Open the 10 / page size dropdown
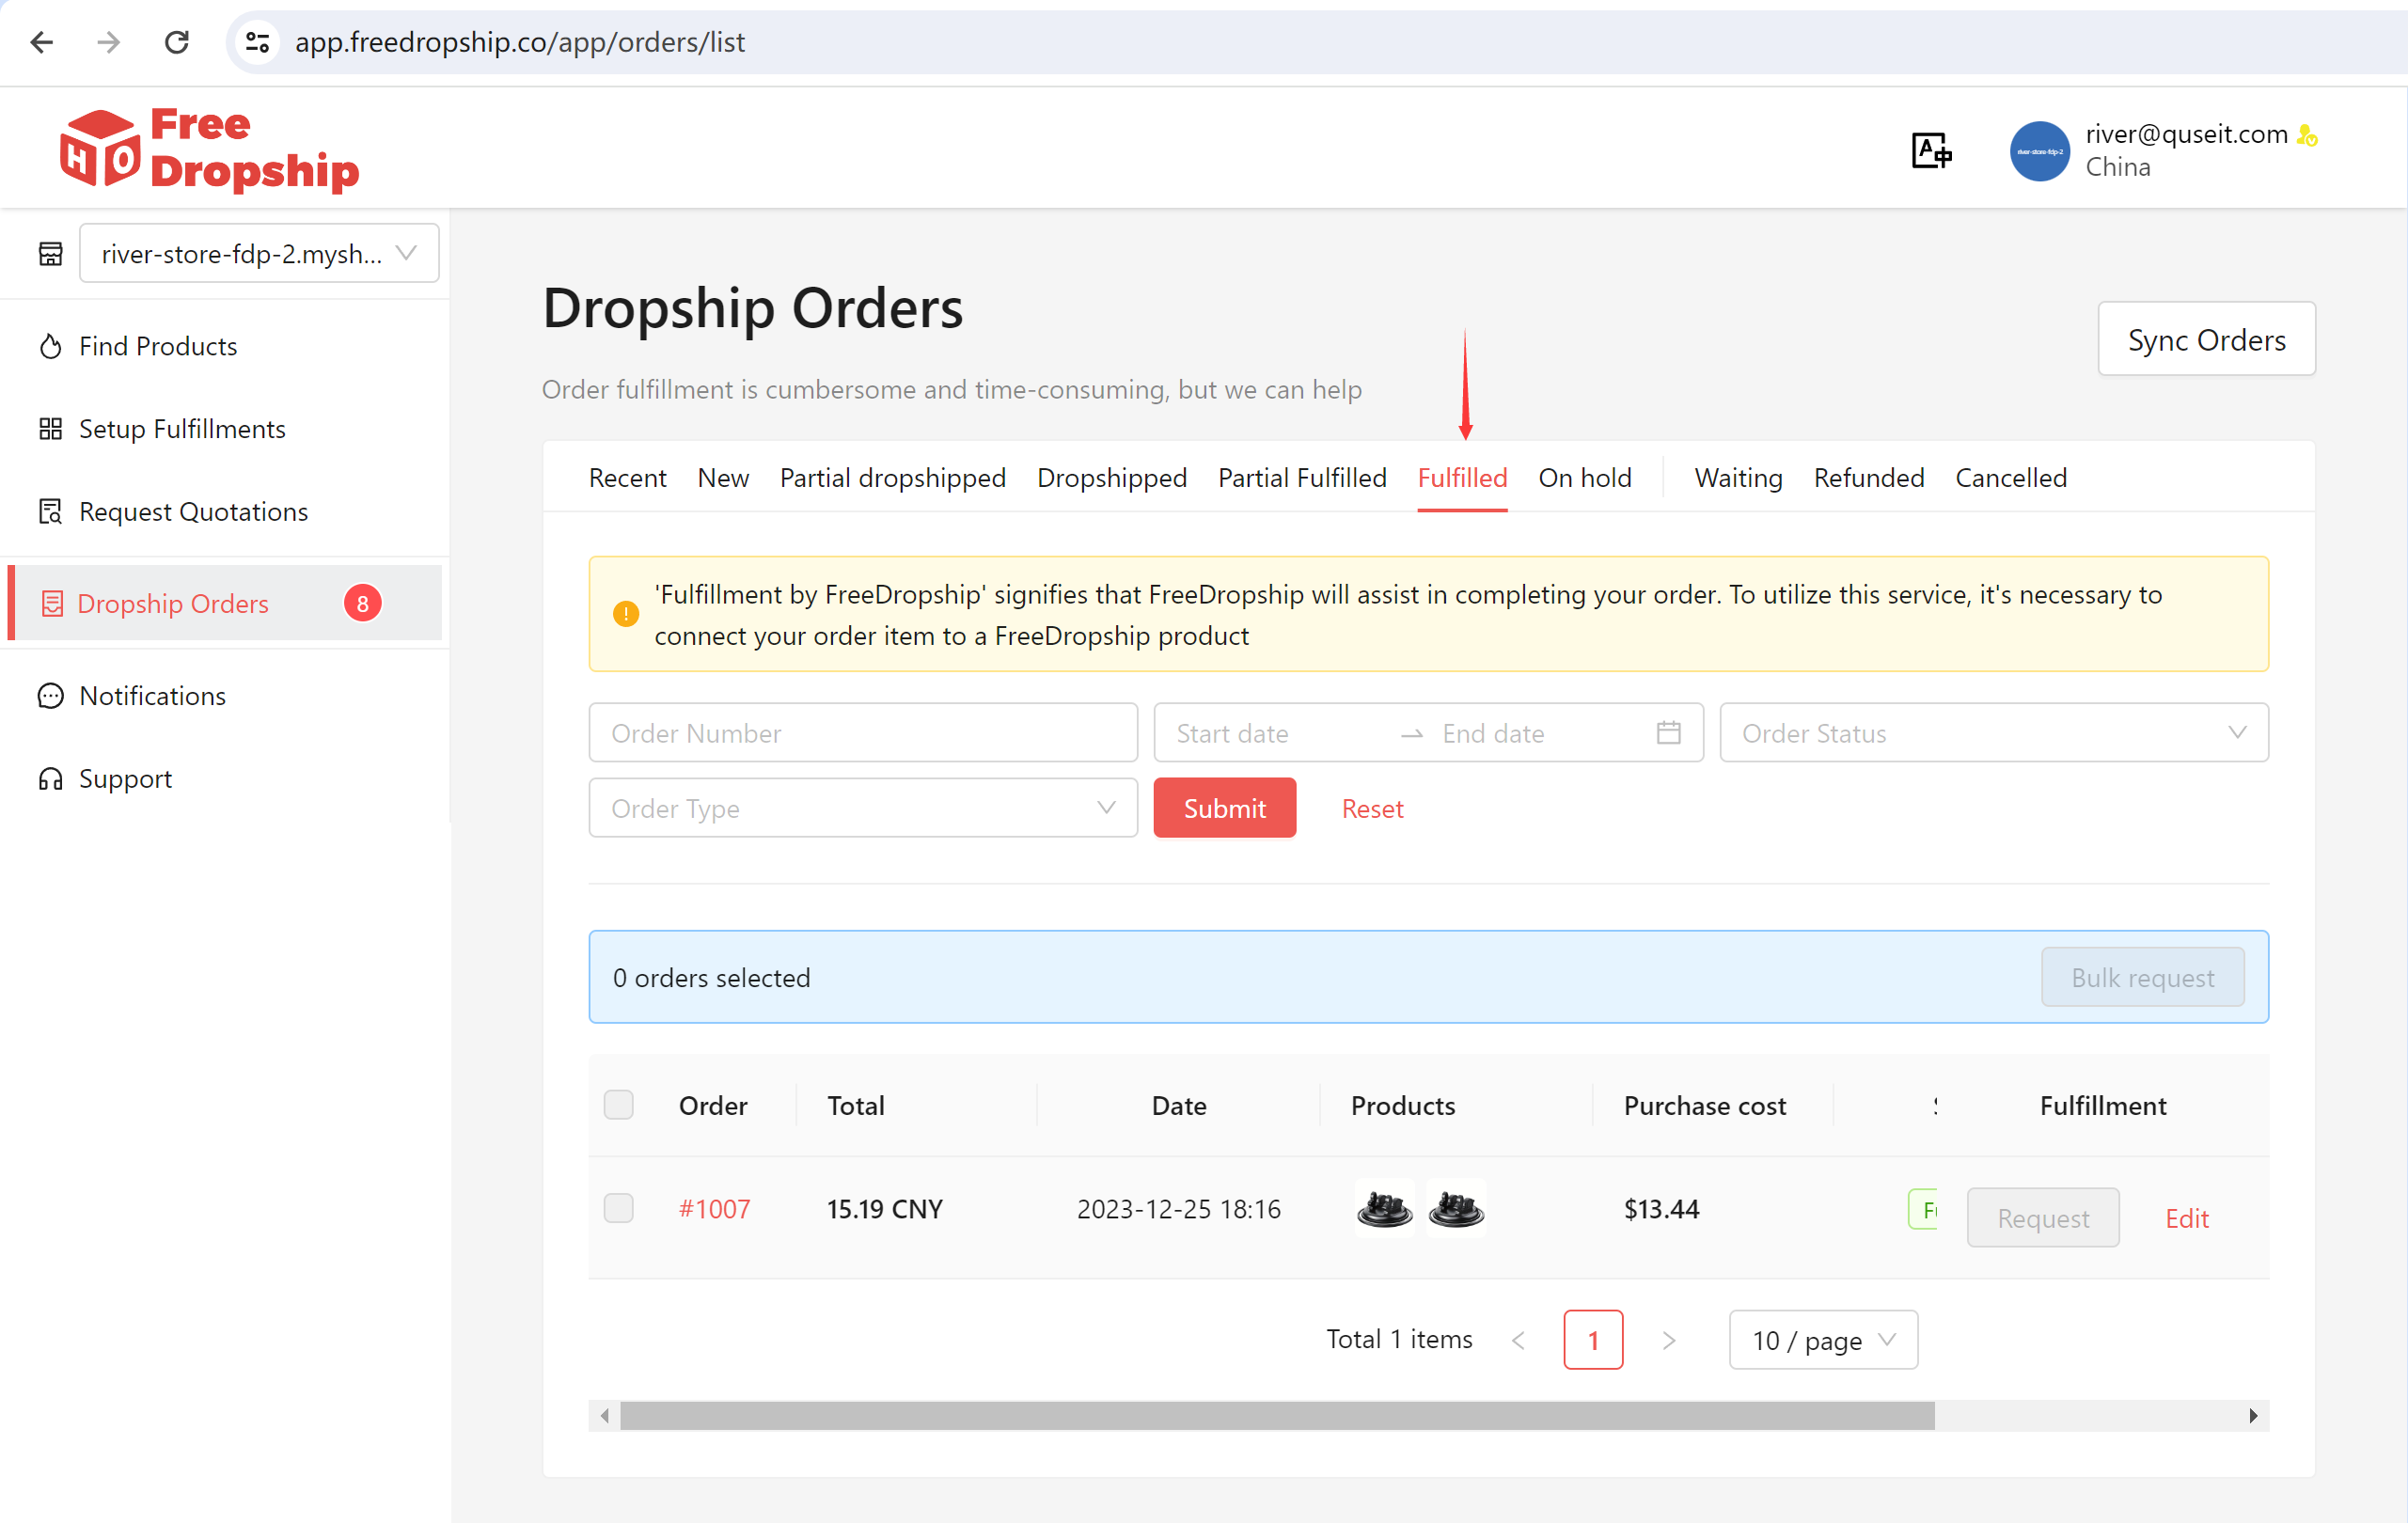This screenshot has width=2408, height=1523. click(1823, 1340)
